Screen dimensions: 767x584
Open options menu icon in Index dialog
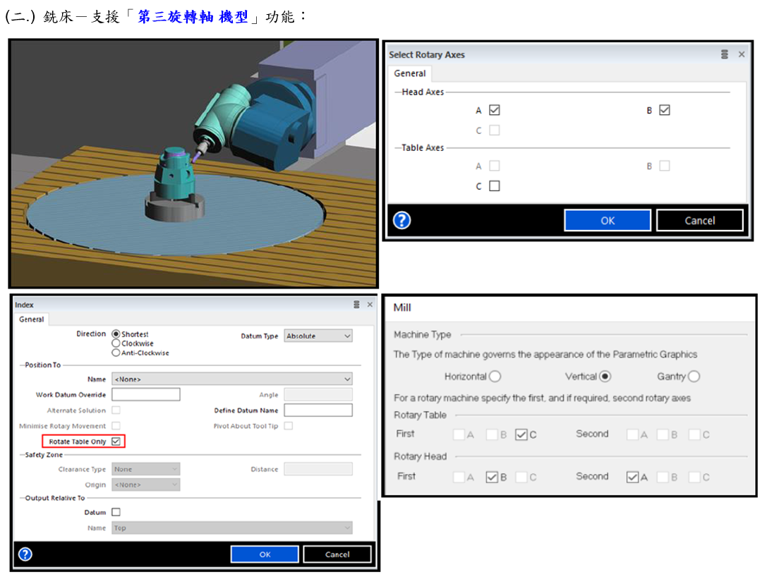click(x=356, y=305)
